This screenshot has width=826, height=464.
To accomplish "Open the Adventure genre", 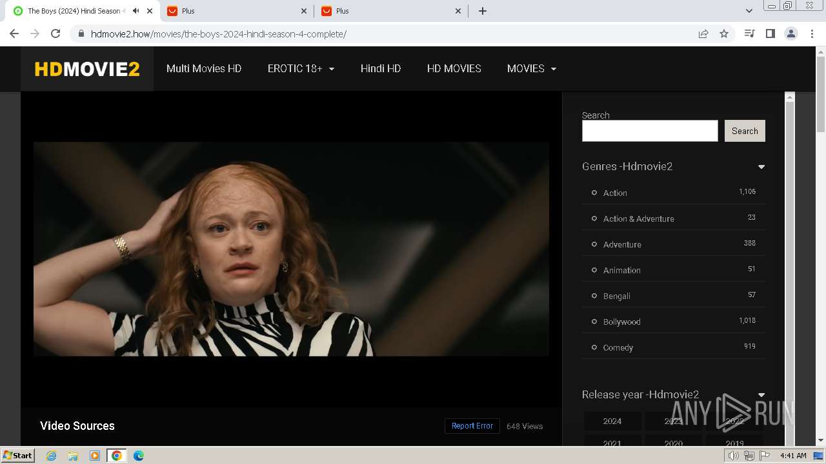I will [x=622, y=244].
